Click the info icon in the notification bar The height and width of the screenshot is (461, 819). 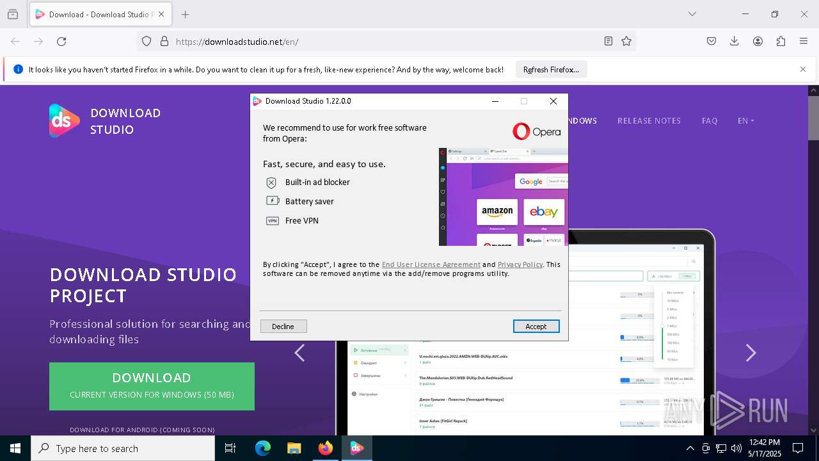click(19, 69)
